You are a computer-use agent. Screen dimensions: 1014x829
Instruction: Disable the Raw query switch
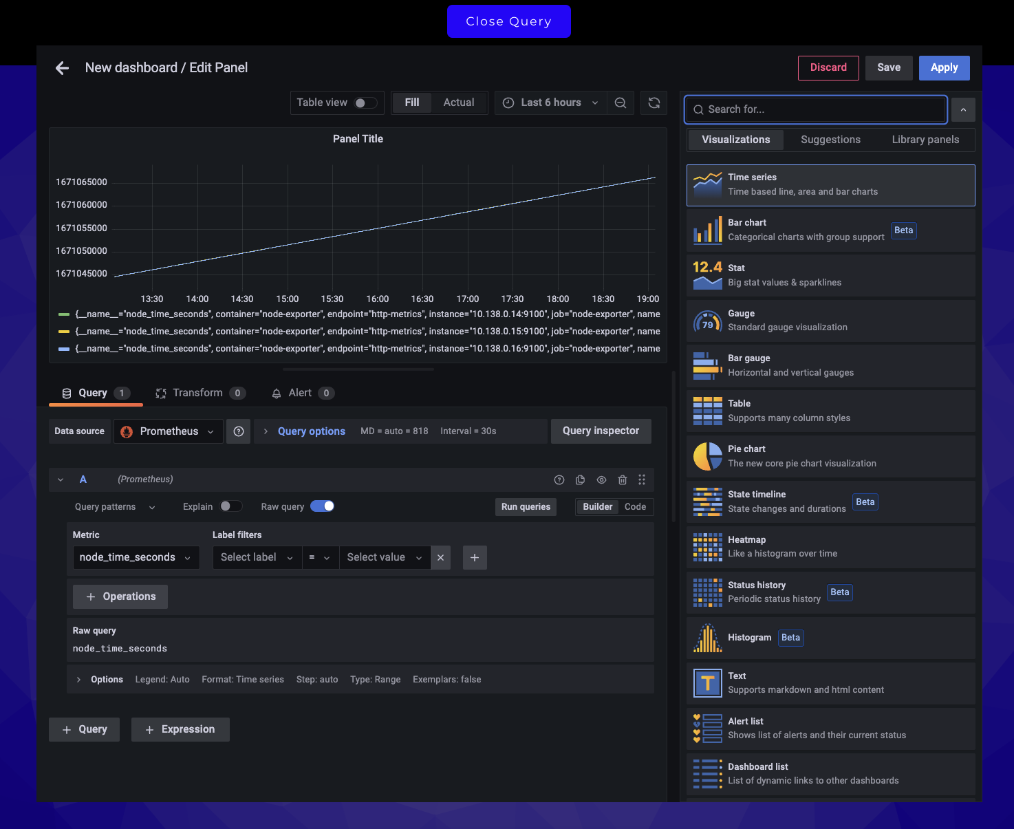[322, 506]
